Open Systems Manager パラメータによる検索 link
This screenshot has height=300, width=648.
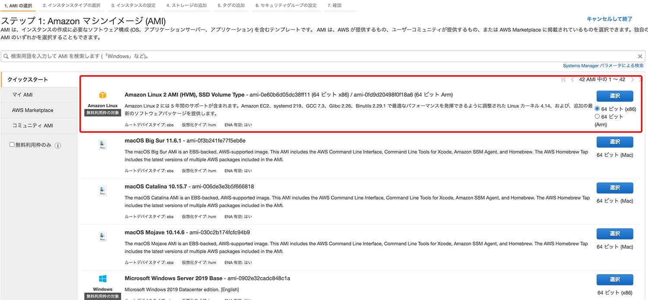pyautogui.click(x=603, y=66)
